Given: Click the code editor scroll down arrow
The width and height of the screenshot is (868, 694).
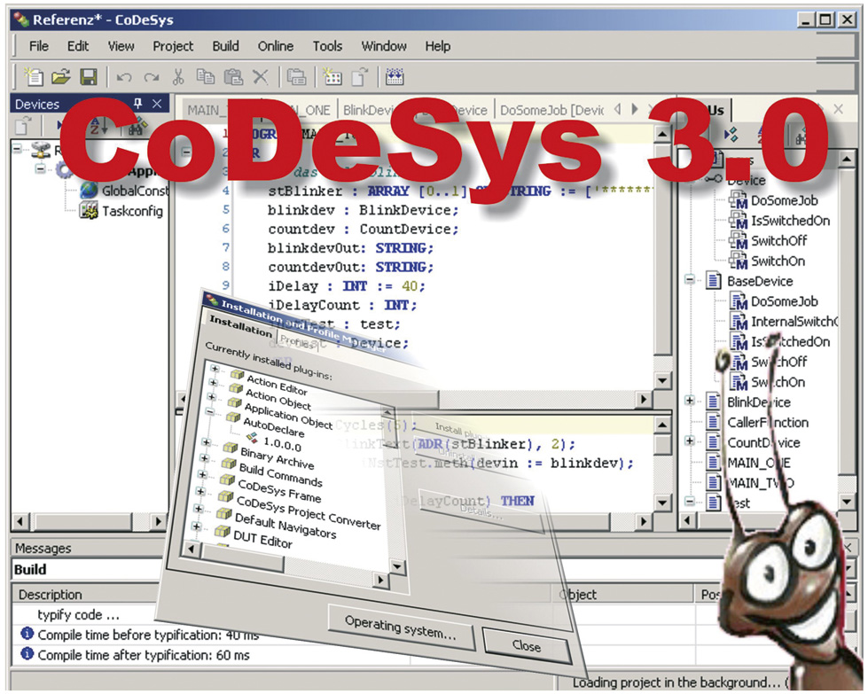Looking at the screenshot, I should click(662, 380).
